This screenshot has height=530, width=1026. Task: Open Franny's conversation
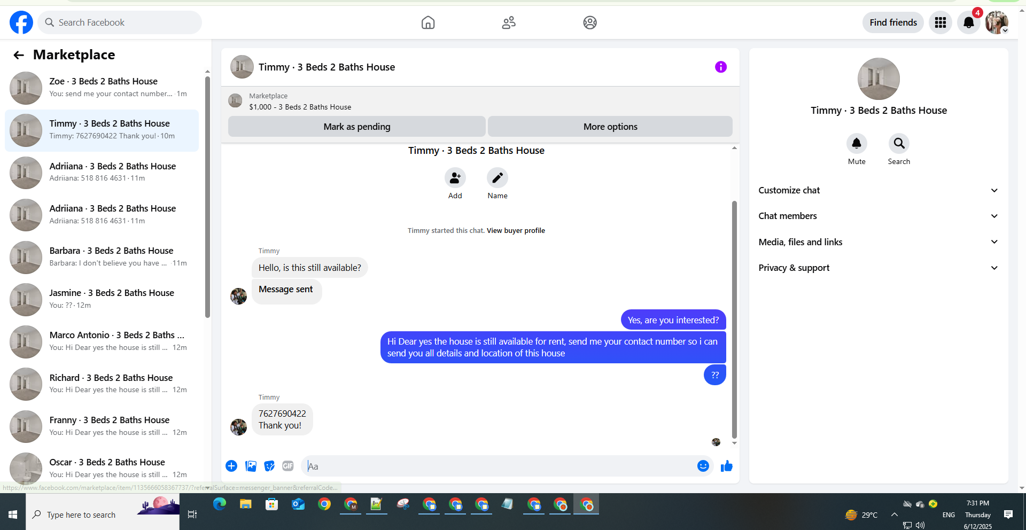coord(102,426)
